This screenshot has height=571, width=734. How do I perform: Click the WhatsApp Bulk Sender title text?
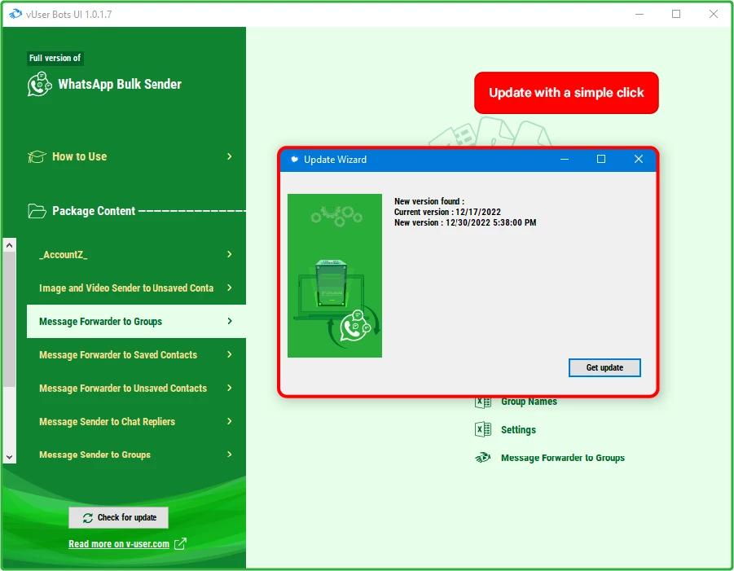pyautogui.click(x=120, y=84)
